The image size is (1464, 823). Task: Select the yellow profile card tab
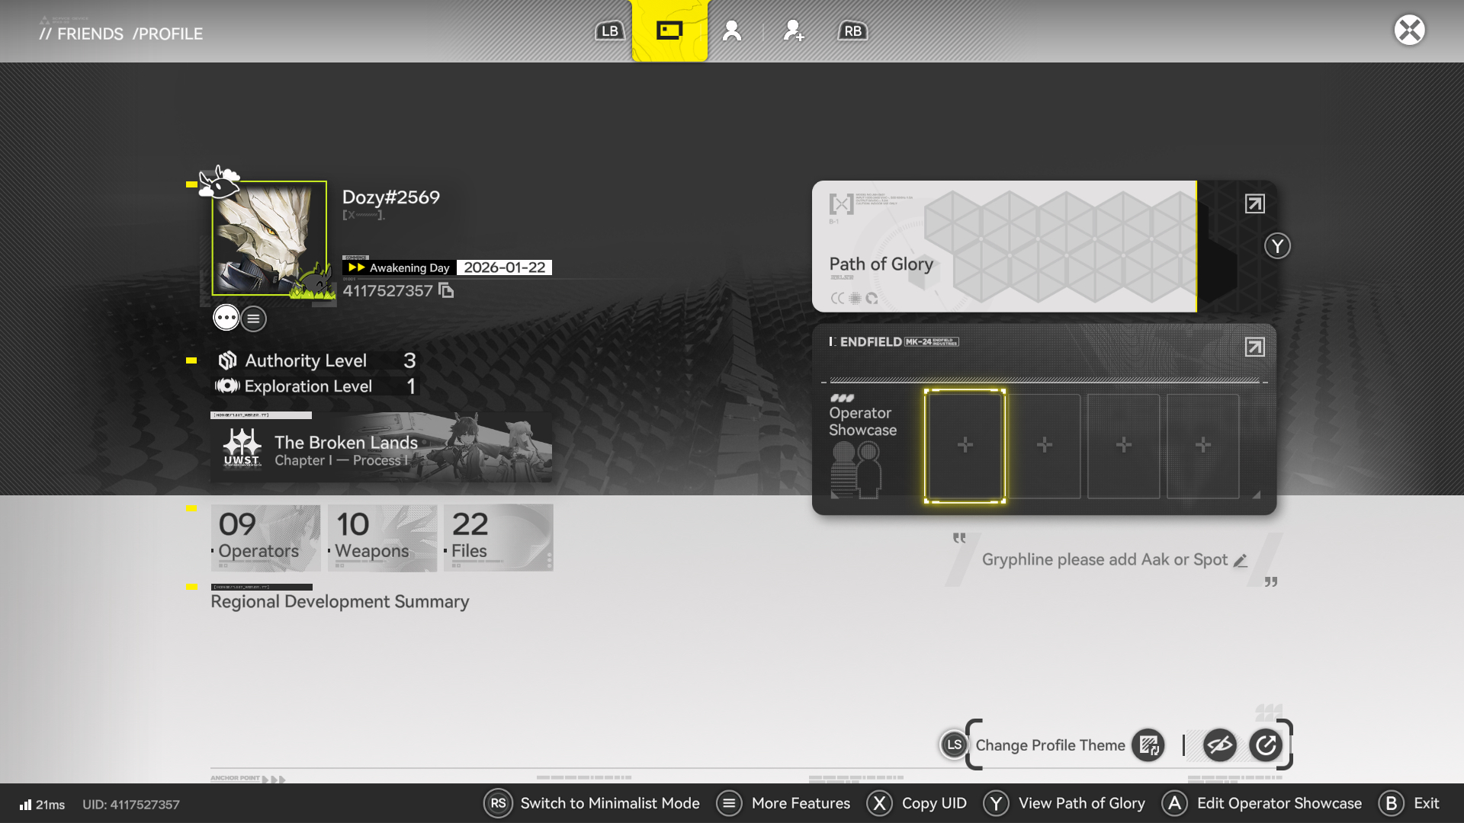tap(669, 31)
